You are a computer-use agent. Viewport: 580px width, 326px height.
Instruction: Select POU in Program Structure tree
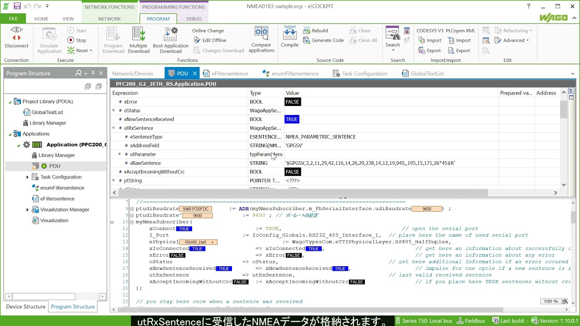click(54, 166)
